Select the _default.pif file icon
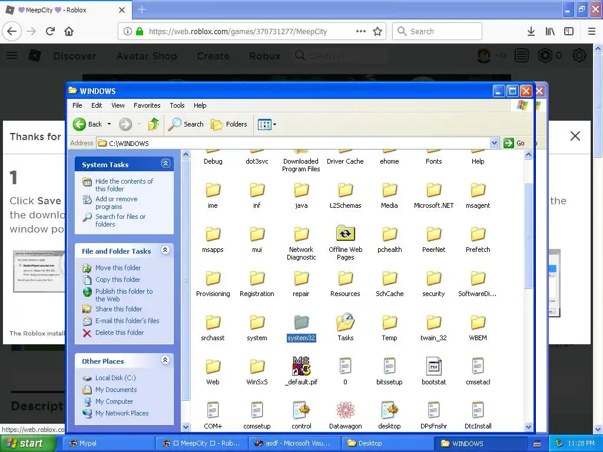Image resolution: width=603 pixels, height=452 pixels. point(301,366)
